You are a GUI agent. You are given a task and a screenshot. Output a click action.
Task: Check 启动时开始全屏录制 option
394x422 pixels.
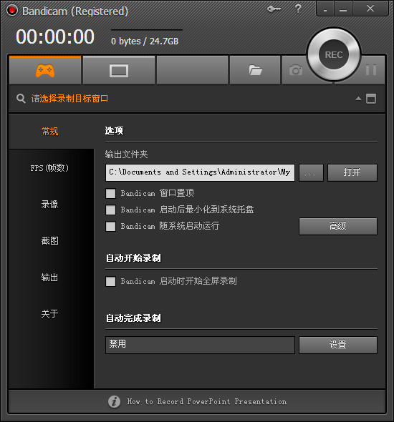[110, 282]
